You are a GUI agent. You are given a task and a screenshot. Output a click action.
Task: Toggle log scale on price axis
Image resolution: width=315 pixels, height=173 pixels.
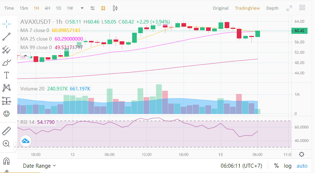pyautogui.click(x=287, y=166)
